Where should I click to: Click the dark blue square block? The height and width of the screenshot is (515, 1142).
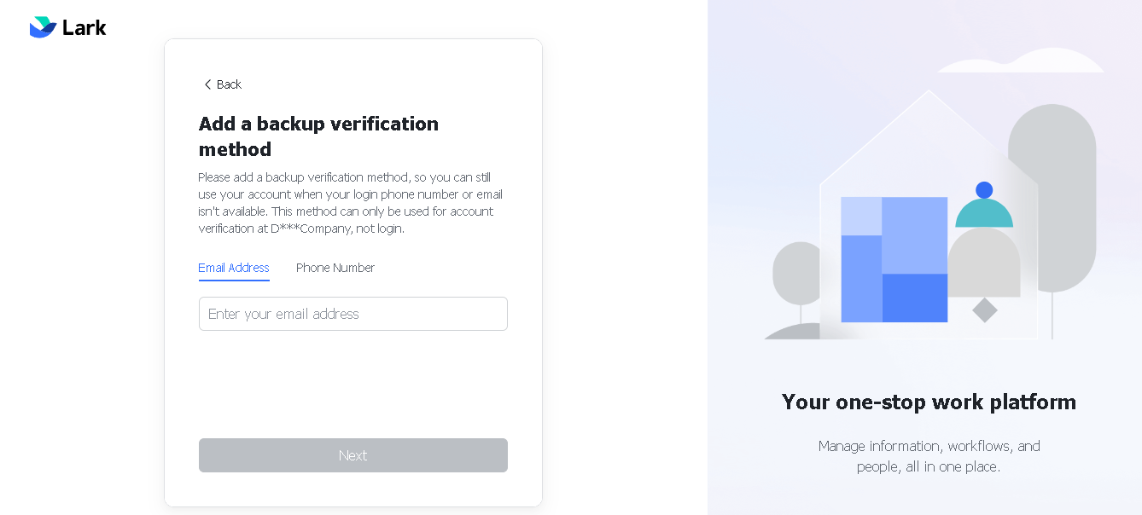tap(914, 298)
